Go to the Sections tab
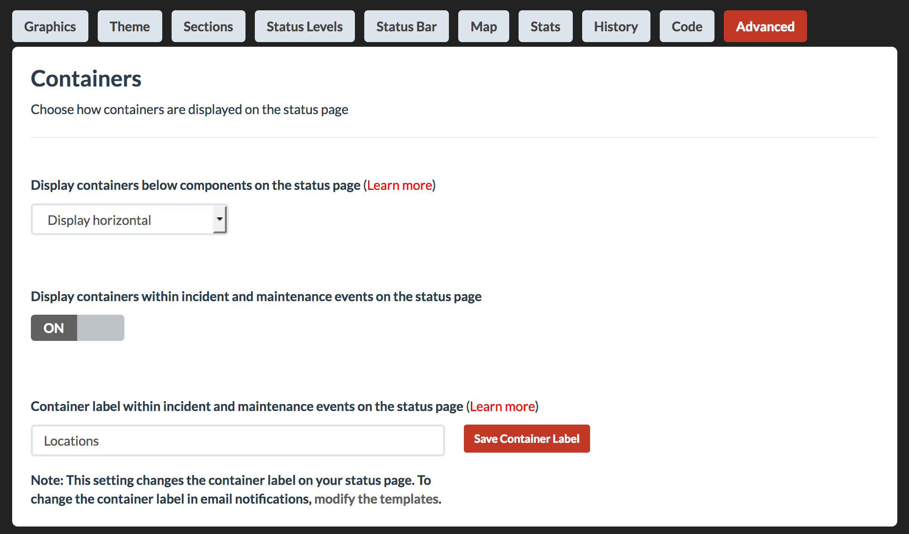The image size is (909, 534). pos(208,26)
